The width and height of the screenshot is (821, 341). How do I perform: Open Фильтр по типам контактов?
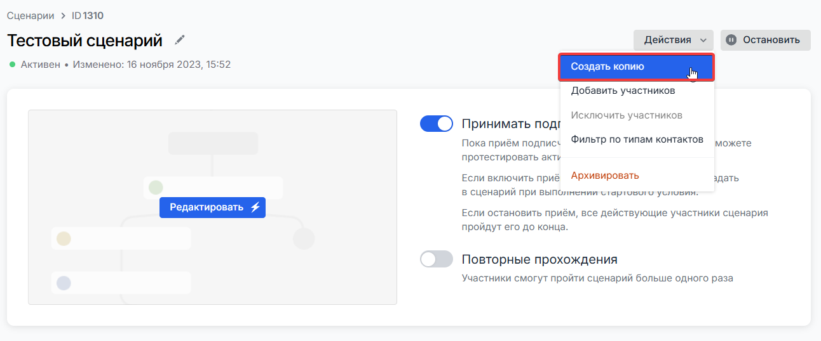(637, 139)
